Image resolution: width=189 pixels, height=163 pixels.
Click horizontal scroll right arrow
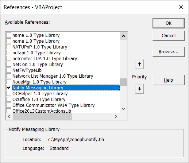(116, 116)
